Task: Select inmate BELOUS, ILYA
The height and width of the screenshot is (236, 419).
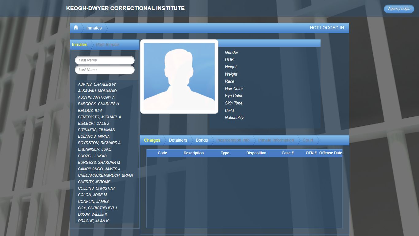Action: click(90, 111)
